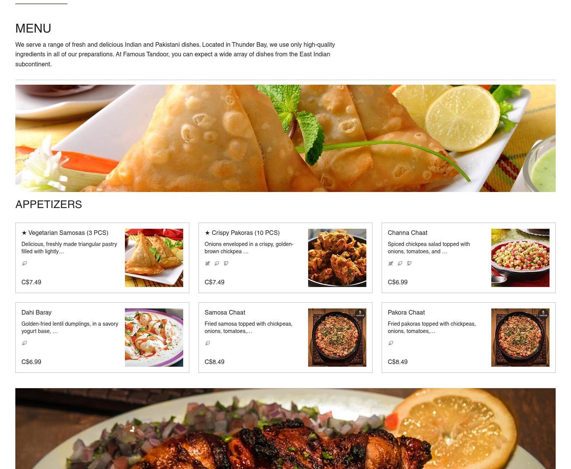This screenshot has height=469, width=571.
Task: Click the vegetarian leaf icon on Pakora Chaat
Action: 391,343
